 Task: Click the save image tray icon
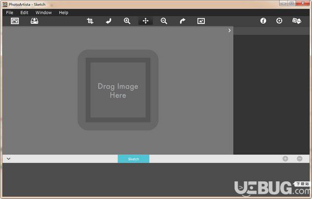(34, 21)
